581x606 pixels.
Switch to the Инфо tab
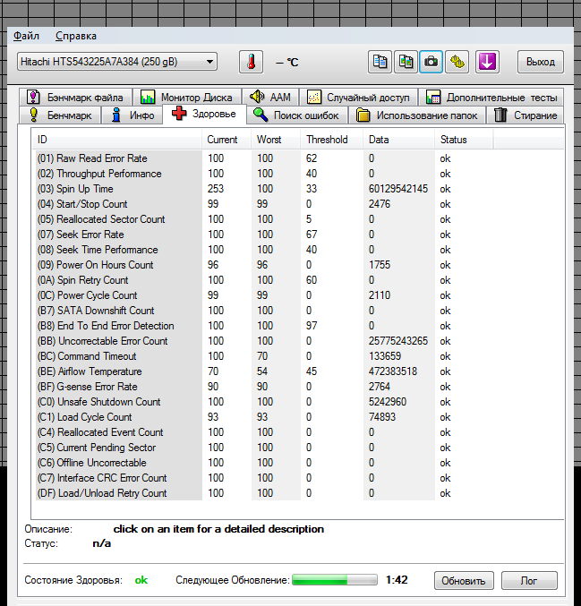(132, 115)
